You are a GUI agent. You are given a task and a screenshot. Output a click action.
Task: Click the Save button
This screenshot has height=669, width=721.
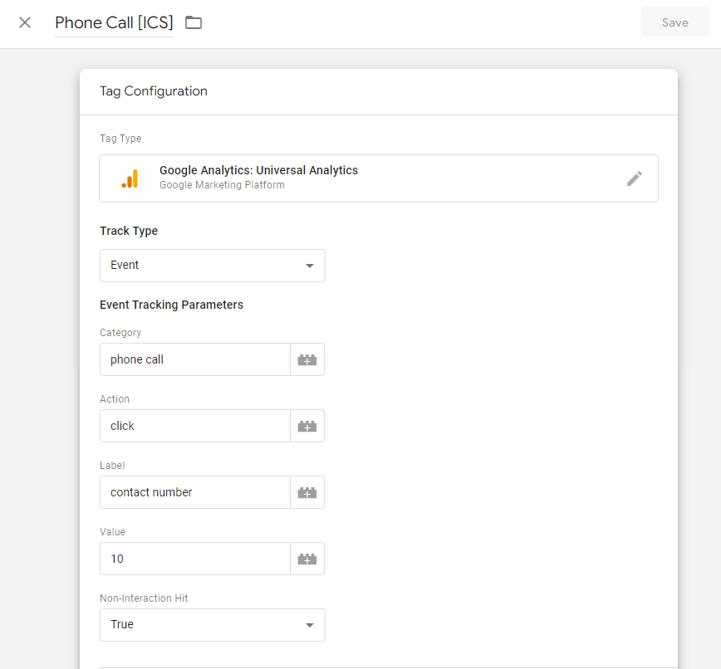674,22
